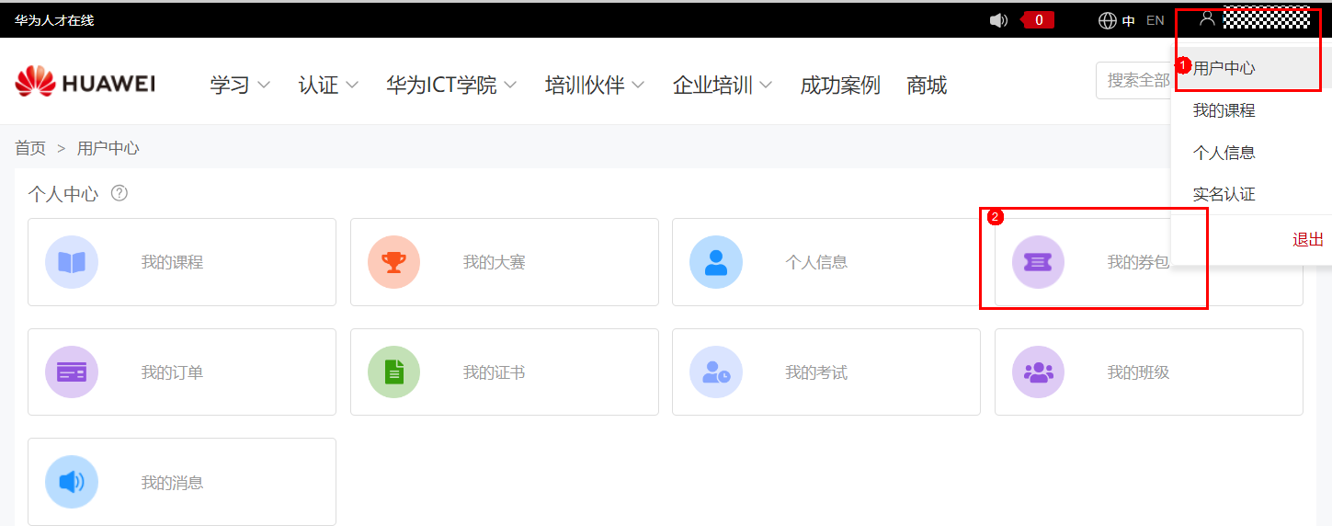1332x526 pixels.
Task: Click the 个人中心 section heading
Action: point(63,194)
